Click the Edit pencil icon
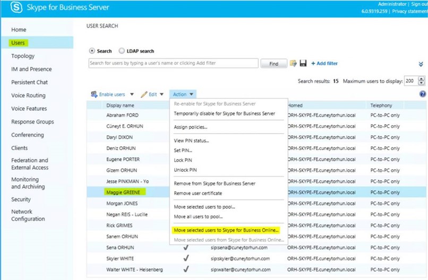The width and height of the screenshot is (428, 280). point(144,94)
